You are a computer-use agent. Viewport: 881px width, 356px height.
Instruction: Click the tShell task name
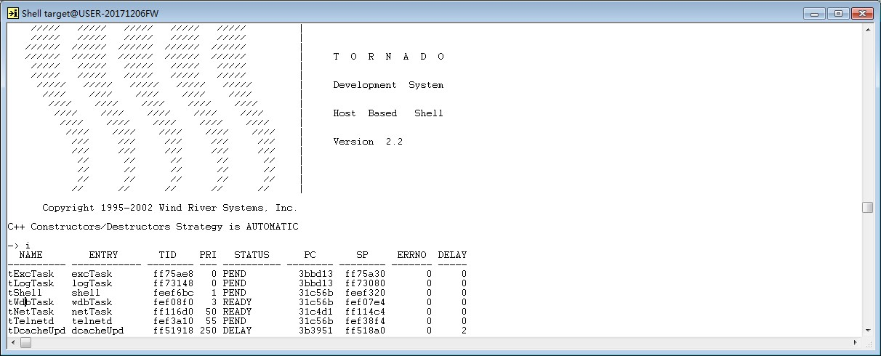pyautogui.click(x=25, y=293)
